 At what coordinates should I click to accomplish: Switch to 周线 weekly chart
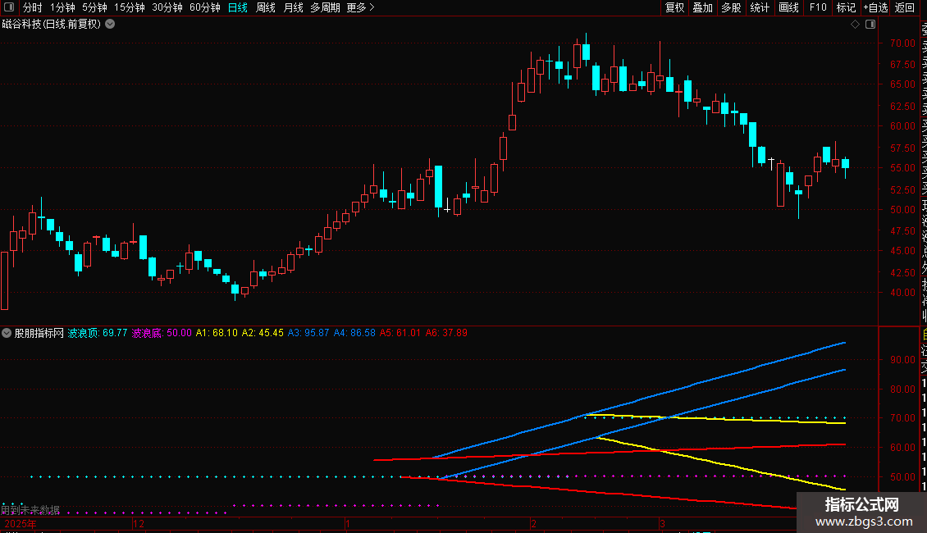click(x=266, y=7)
